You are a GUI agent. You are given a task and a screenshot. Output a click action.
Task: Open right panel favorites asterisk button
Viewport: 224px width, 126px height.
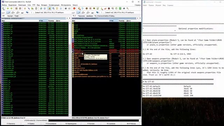pos(138,18)
